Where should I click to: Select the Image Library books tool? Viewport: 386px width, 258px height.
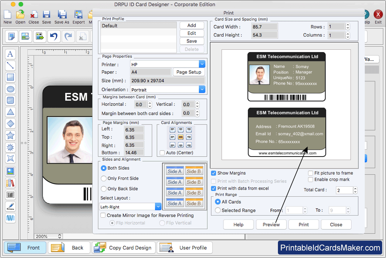[10, 183]
